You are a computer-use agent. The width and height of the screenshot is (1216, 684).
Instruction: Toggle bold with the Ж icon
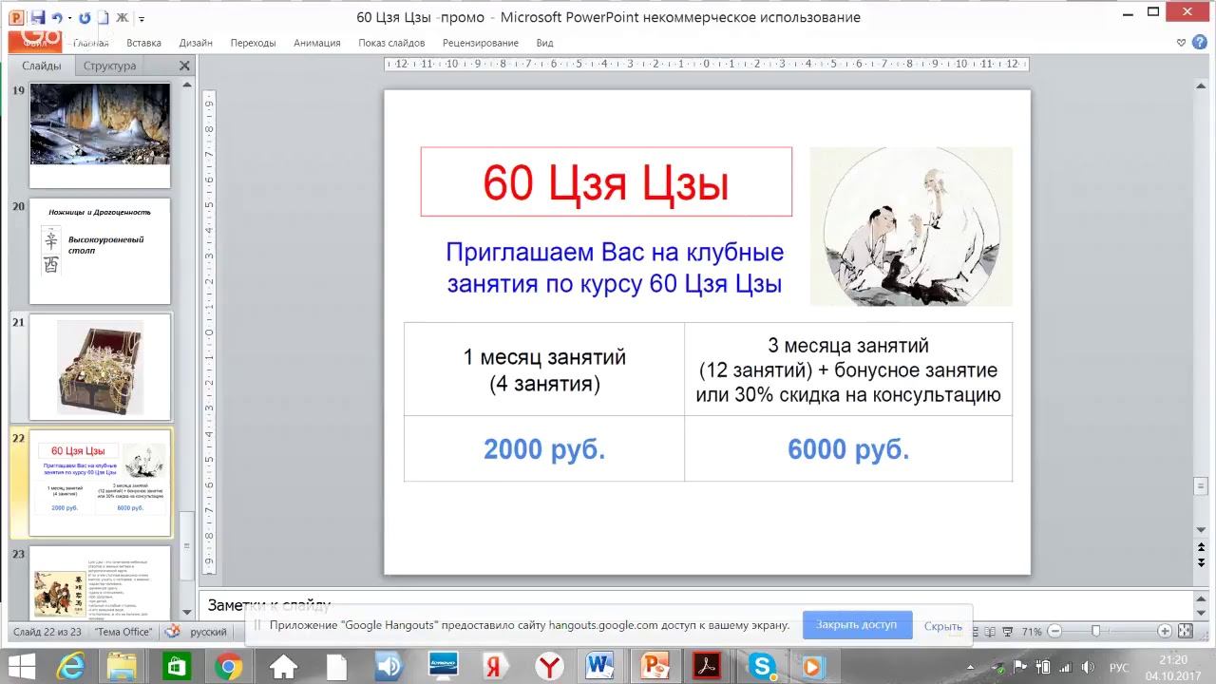pos(123,17)
